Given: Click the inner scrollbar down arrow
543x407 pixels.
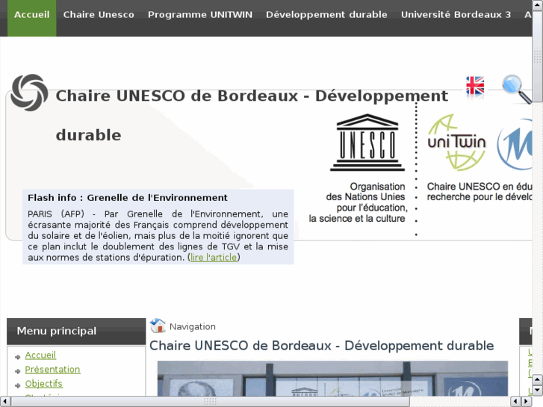Looking at the screenshot, I should click(537, 391).
